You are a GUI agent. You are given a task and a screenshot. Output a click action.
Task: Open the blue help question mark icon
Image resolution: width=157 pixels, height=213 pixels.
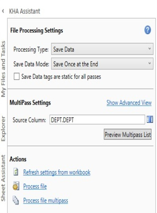148,30
